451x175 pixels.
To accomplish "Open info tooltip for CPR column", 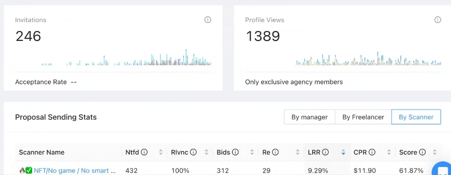I will 372,152.
